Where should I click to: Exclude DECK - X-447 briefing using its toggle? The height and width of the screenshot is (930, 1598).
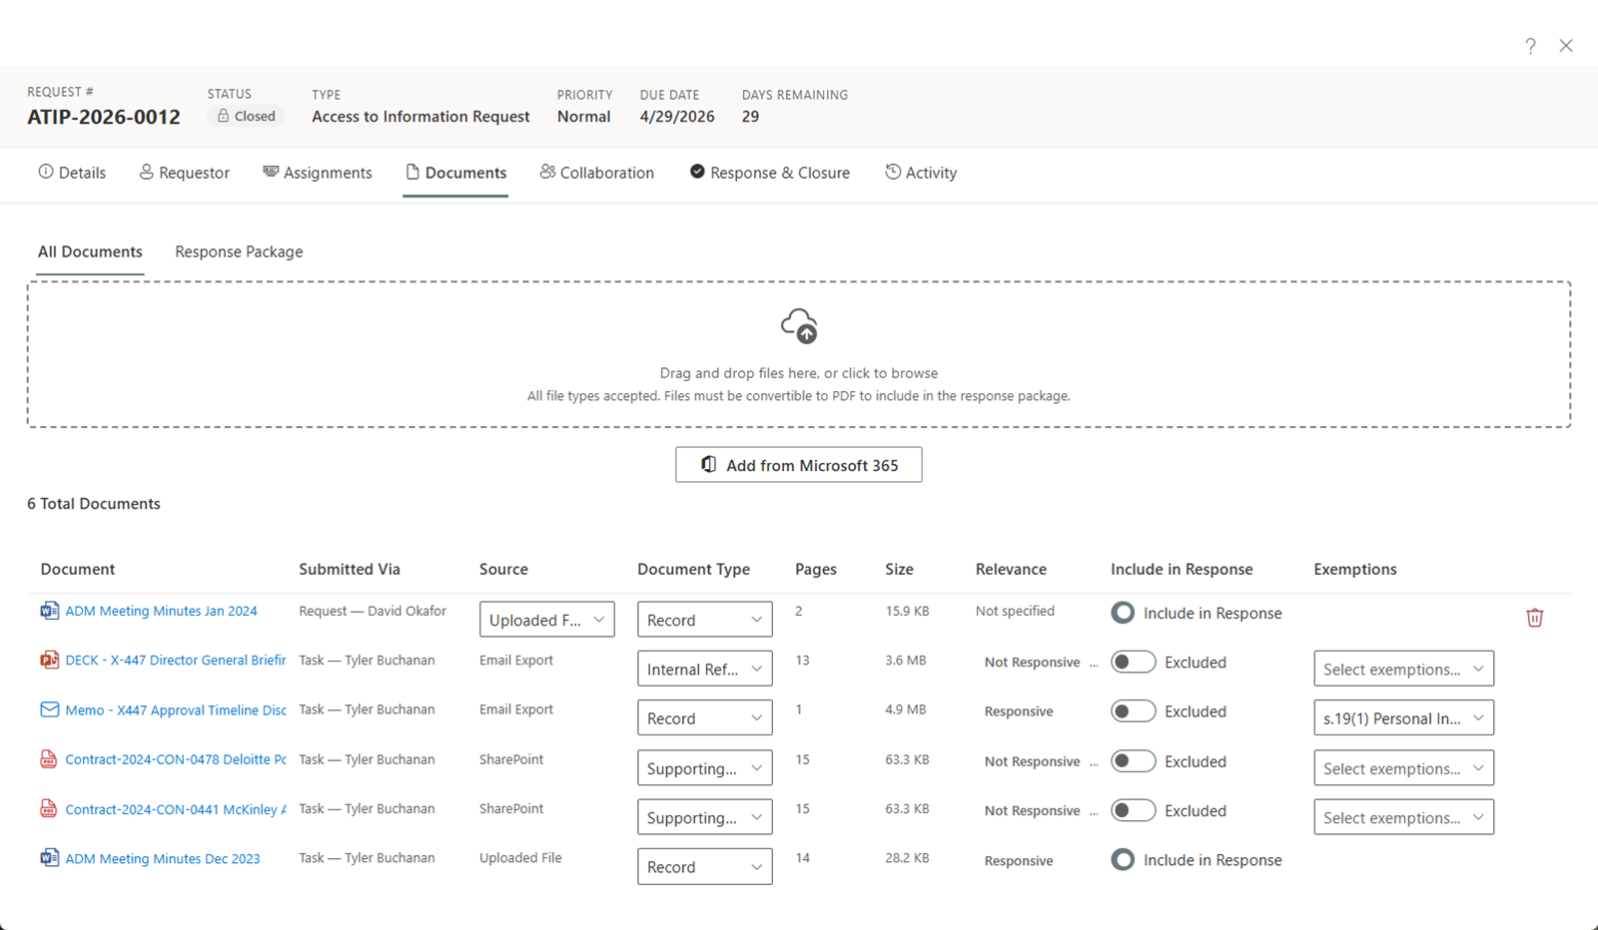pyautogui.click(x=1133, y=662)
